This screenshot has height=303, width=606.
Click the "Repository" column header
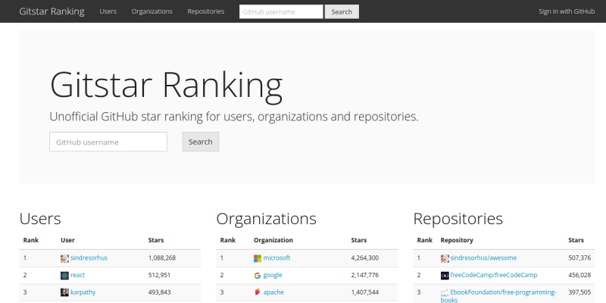(457, 240)
